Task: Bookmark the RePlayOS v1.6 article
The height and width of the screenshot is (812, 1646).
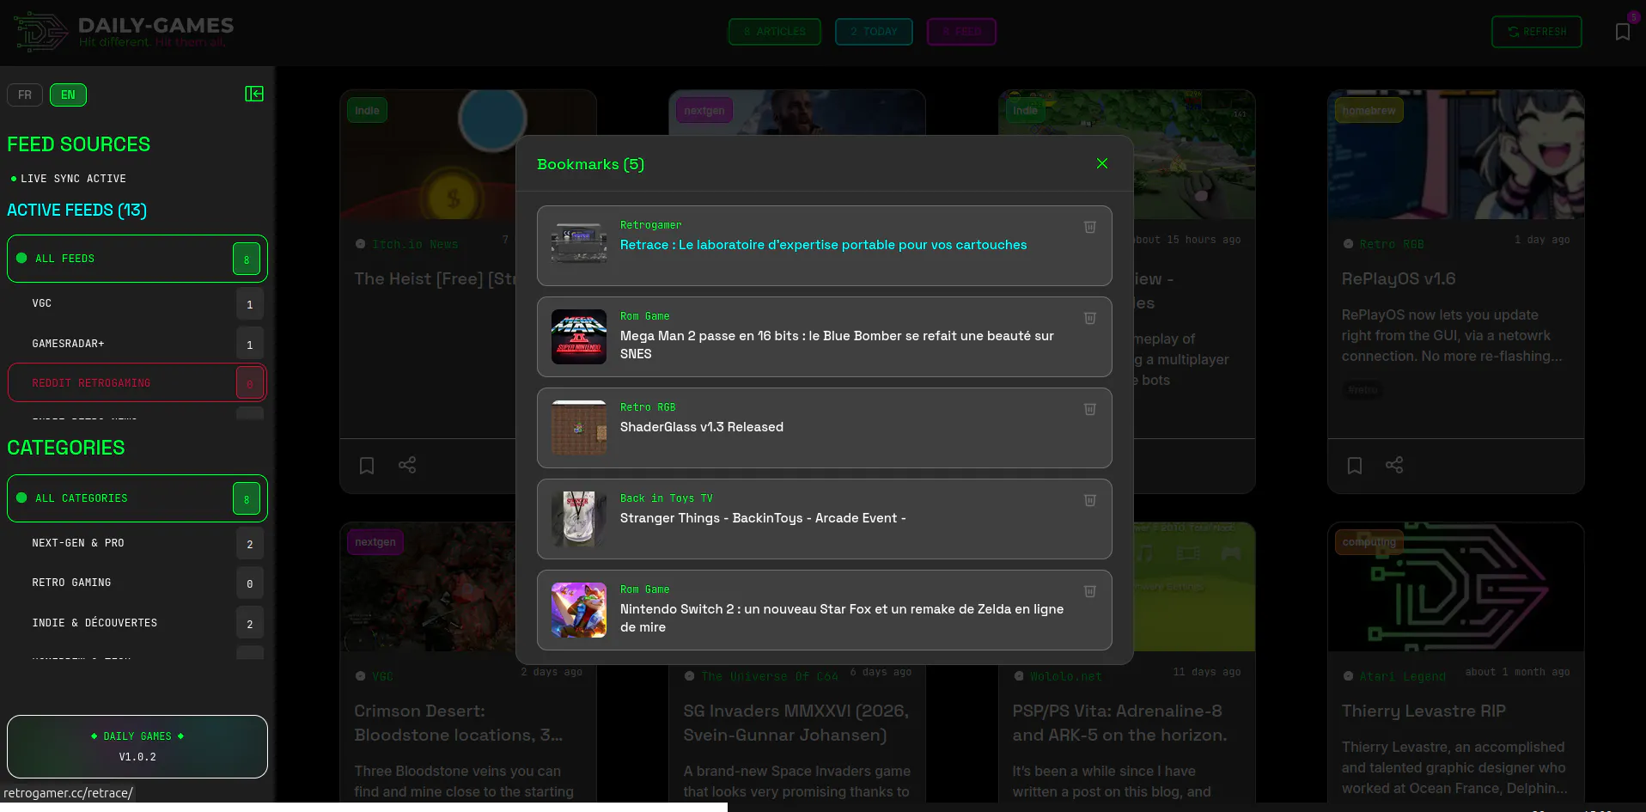Action: [x=1355, y=466]
